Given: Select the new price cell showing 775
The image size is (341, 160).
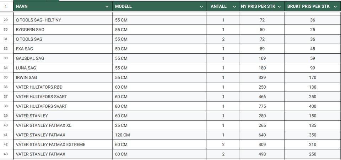Looking at the screenshot, I should point(262,106).
